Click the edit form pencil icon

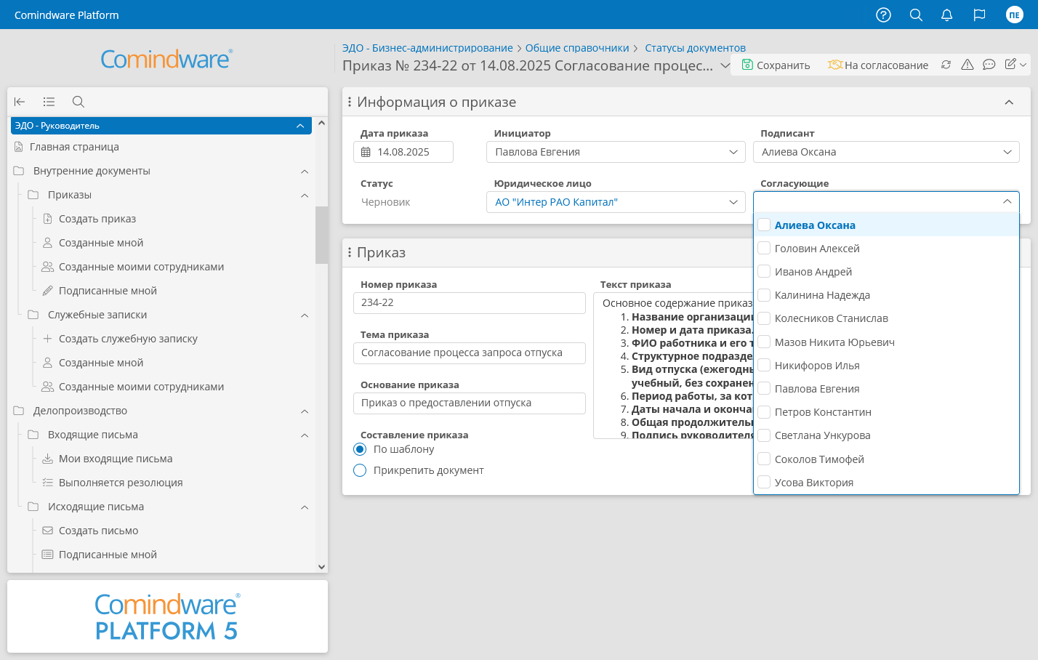(x=1010, y=64)
